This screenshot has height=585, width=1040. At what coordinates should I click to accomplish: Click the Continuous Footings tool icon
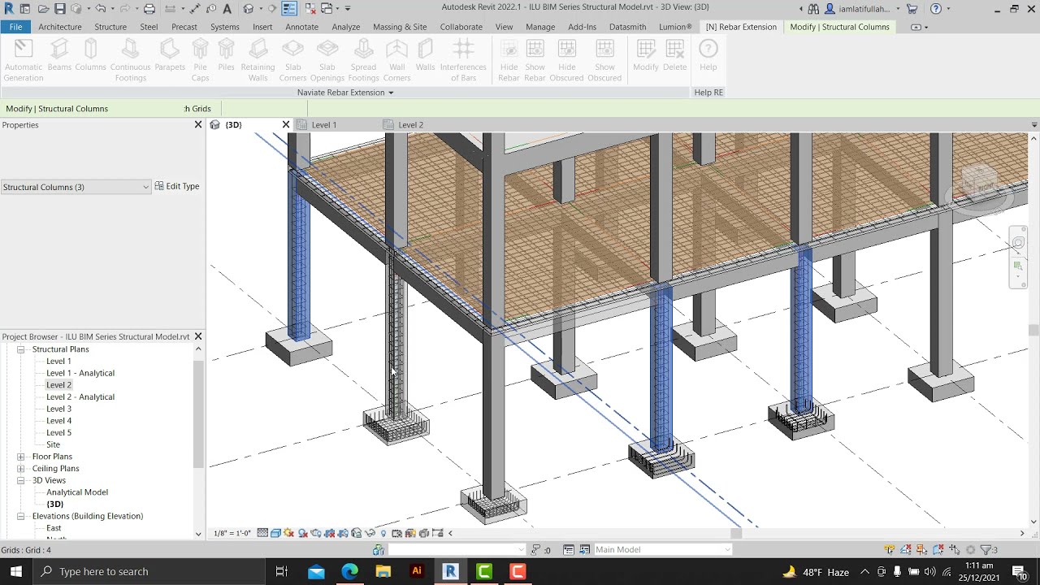[130, 61]
